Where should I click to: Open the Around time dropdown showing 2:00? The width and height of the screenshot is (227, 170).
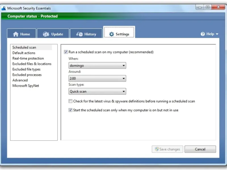pos(97,78)
